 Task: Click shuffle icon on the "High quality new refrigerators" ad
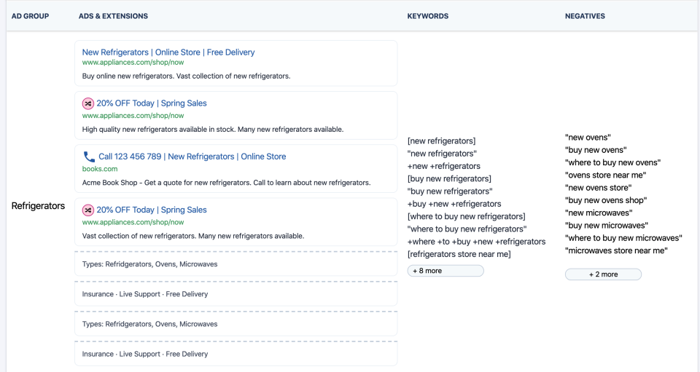pos(87,103)
